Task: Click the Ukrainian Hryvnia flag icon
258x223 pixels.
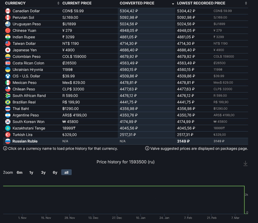Action: coord(8,70)
